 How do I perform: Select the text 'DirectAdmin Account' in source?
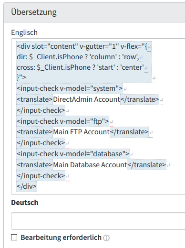point(87,99)
